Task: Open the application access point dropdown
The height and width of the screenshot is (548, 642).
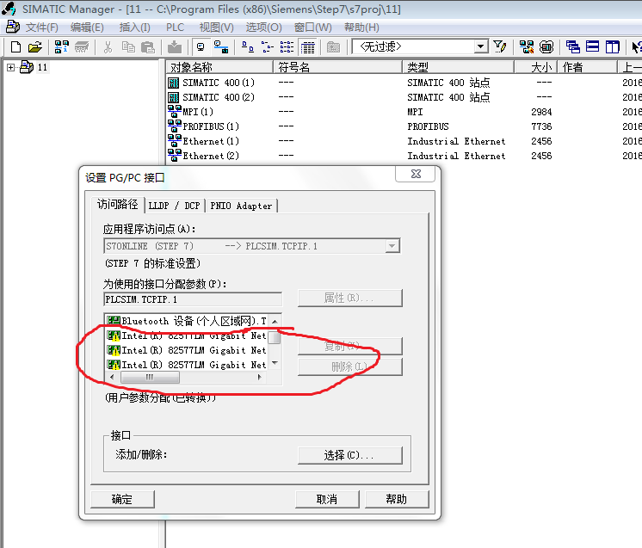Action: tap(392, 246)
